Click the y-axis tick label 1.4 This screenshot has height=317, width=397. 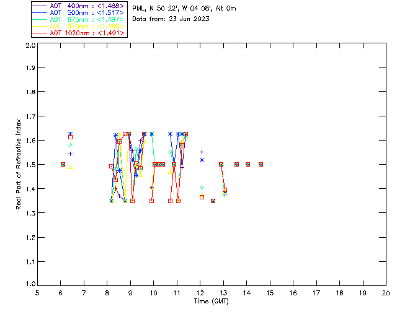30,189
